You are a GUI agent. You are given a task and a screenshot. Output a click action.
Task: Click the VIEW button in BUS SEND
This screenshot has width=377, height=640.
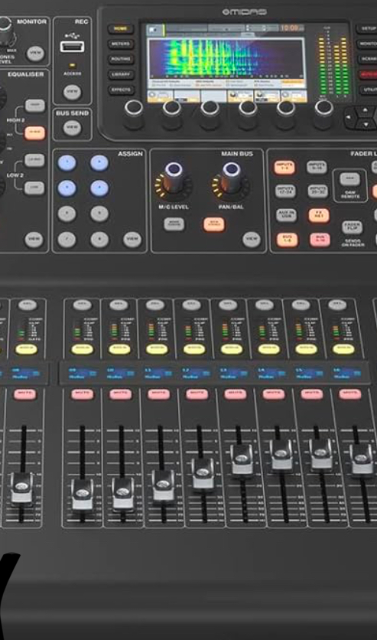72,127
